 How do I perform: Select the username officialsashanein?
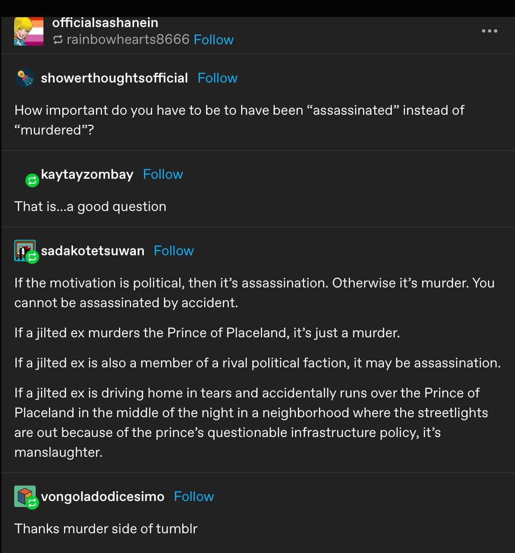(105, 22)
